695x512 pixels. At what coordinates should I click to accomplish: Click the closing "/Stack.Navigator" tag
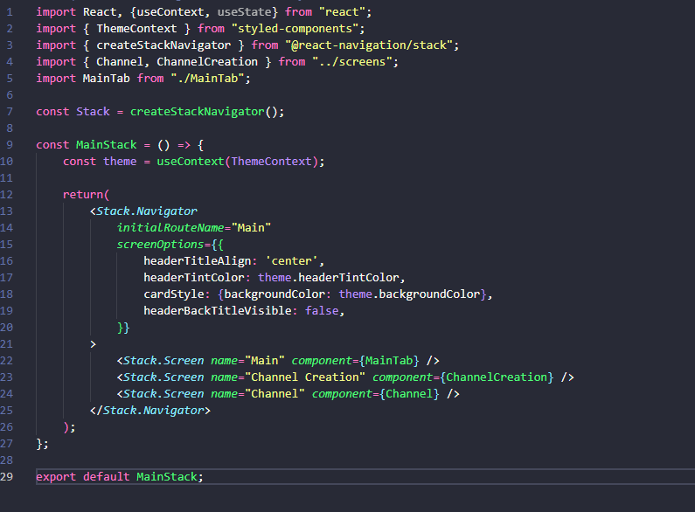(x=150, y=411)
